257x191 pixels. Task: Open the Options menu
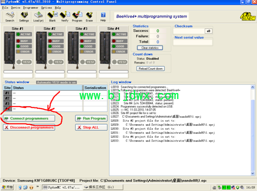tap(47, 8)
